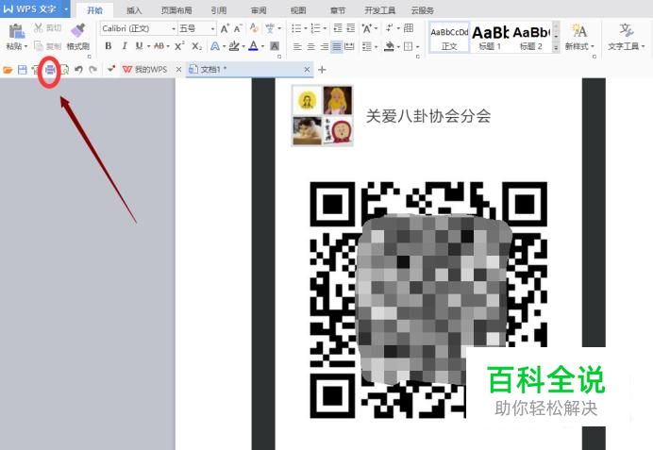Screen dimensions: 653x450
Task: Copy selection with the 复制 button
Action: [47, 46]
